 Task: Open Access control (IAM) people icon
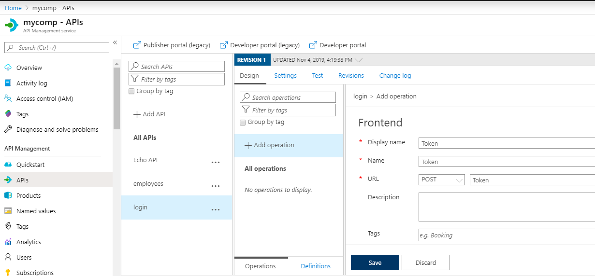coord(8,98)
